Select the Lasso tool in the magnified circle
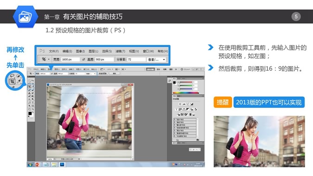Viewport: 313px width, 176px height. pyautogui.click(x=12, y=76)
